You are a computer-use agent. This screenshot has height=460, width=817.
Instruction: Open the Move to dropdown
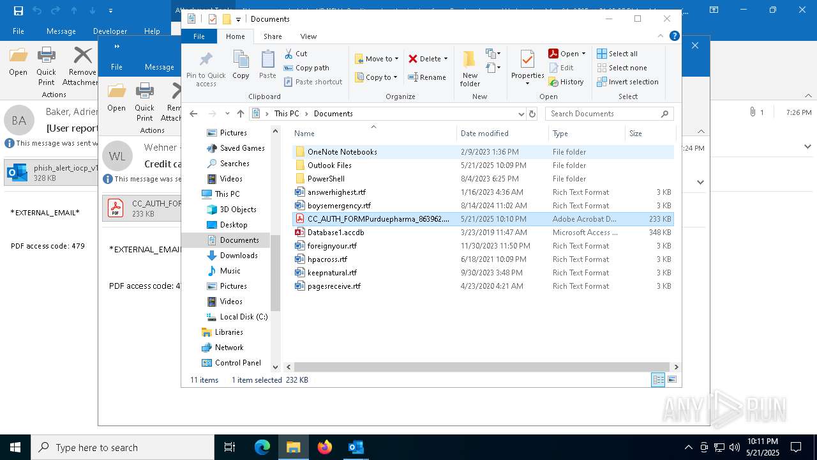tap(377, 59)
